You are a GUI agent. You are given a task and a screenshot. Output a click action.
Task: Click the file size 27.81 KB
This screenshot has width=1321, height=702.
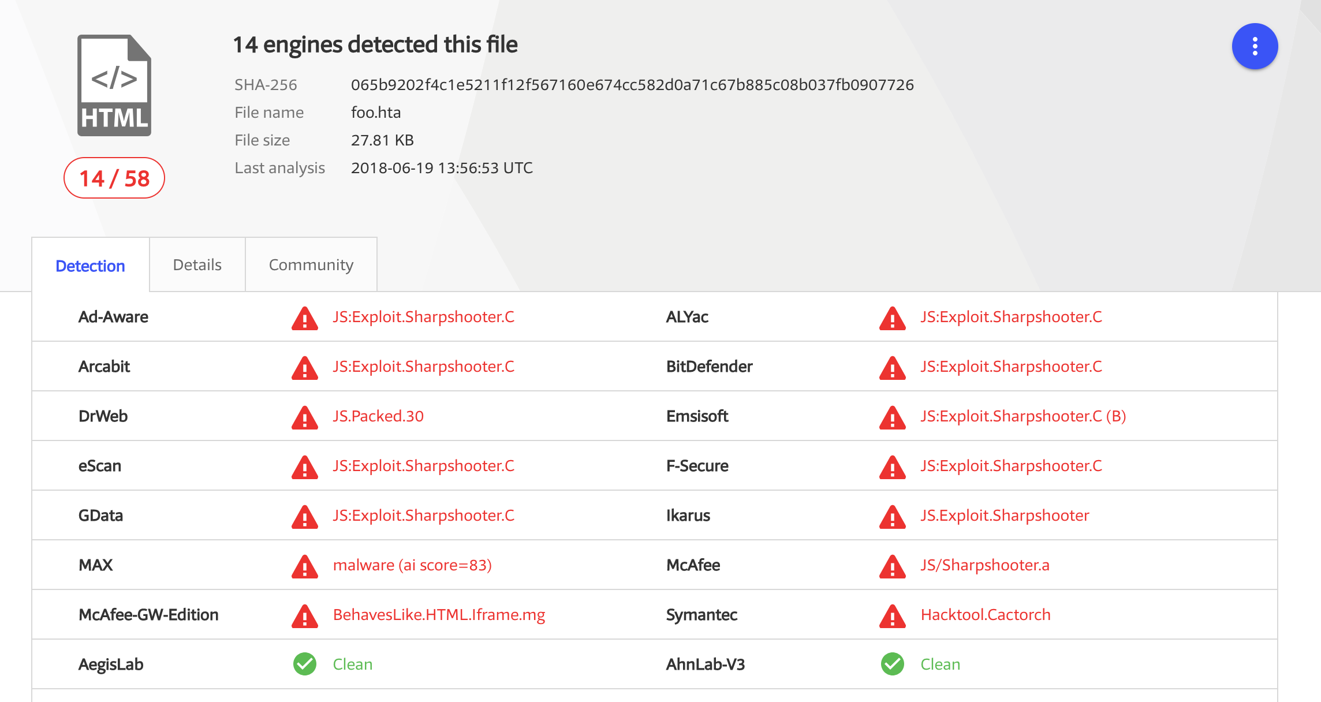point(382,140)
